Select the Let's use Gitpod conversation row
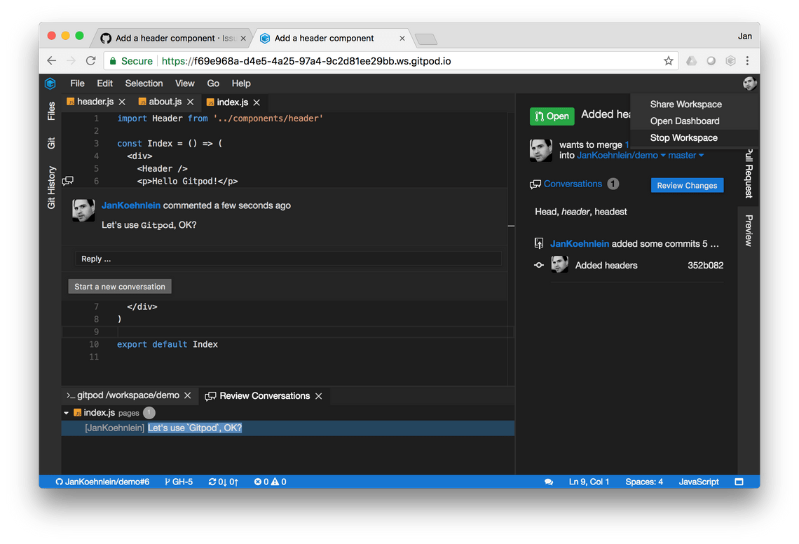This screenshot has height=544, width=799. click(x=288, y=428)
